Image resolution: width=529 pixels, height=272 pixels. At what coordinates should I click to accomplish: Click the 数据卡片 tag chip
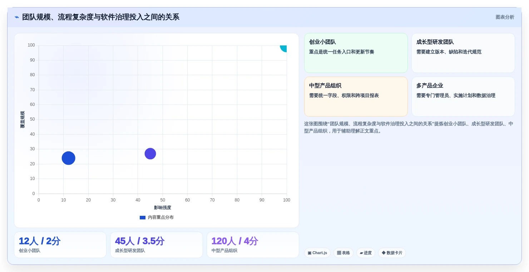[392, 253]
